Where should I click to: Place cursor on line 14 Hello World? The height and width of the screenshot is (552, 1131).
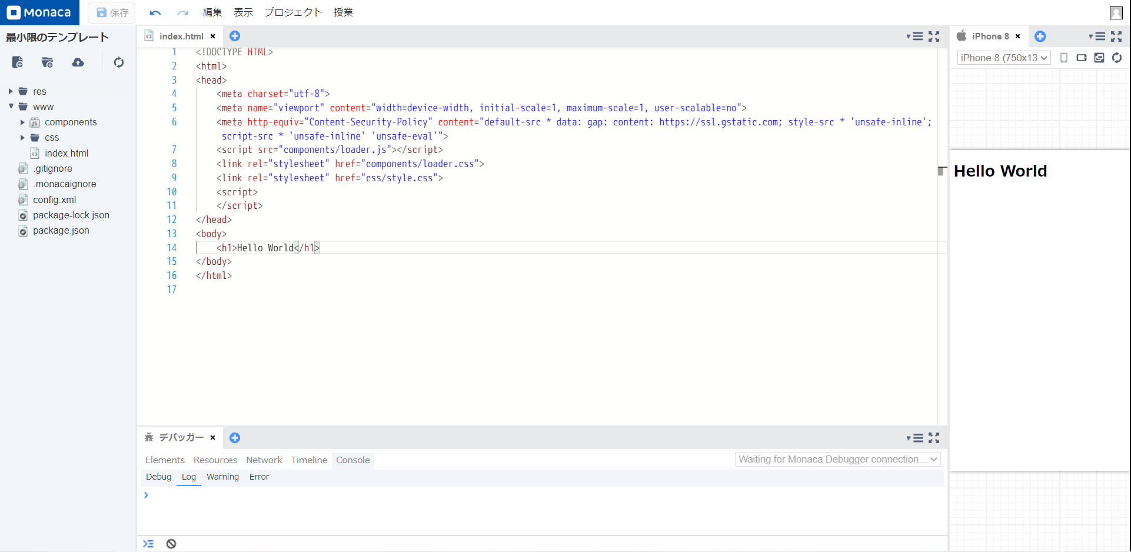[265, 248]
